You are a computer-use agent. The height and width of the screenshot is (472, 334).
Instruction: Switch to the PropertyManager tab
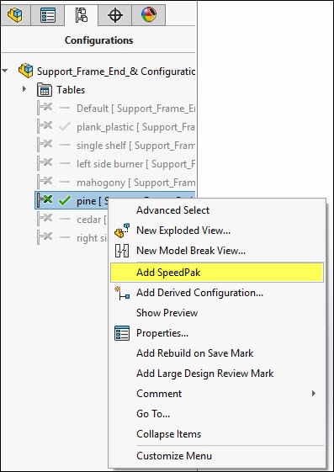click(x=48, y=14)
